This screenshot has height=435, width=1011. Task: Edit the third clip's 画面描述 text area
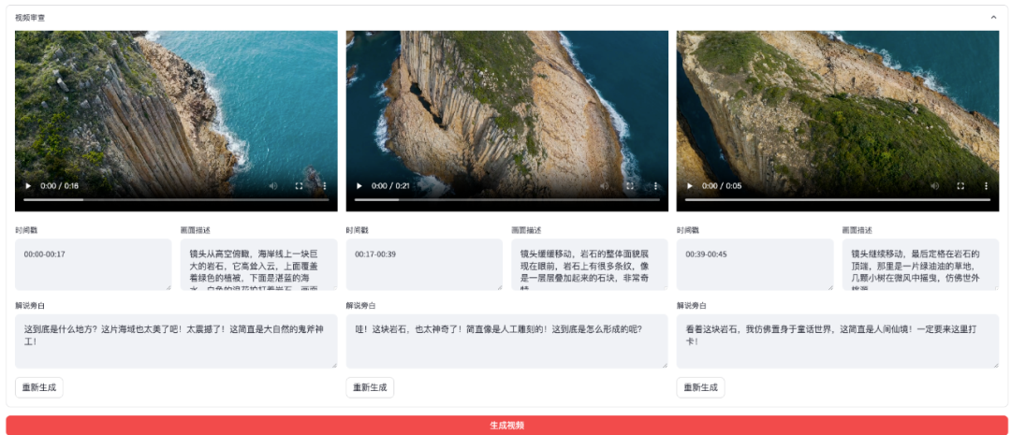coord(920,264)
